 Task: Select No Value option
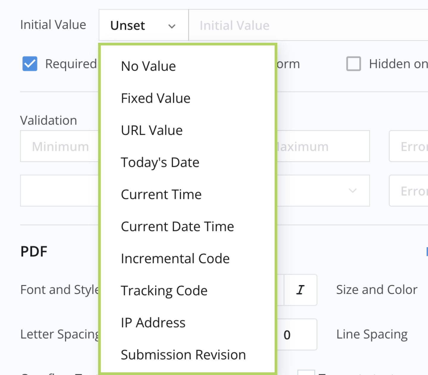148,66
